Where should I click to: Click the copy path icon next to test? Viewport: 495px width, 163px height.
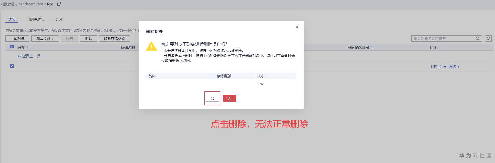[59, 4]
